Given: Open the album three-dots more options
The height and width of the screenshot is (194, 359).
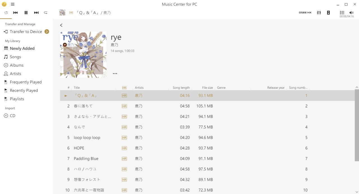Looking at the screenshot, I should point(115,74).
